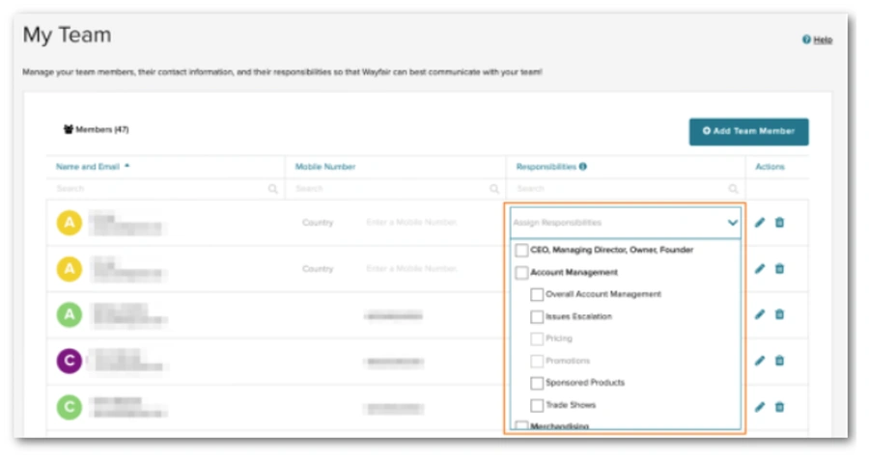Delete the green C member row
Viewport: 869px width, 459px height.
780,407
